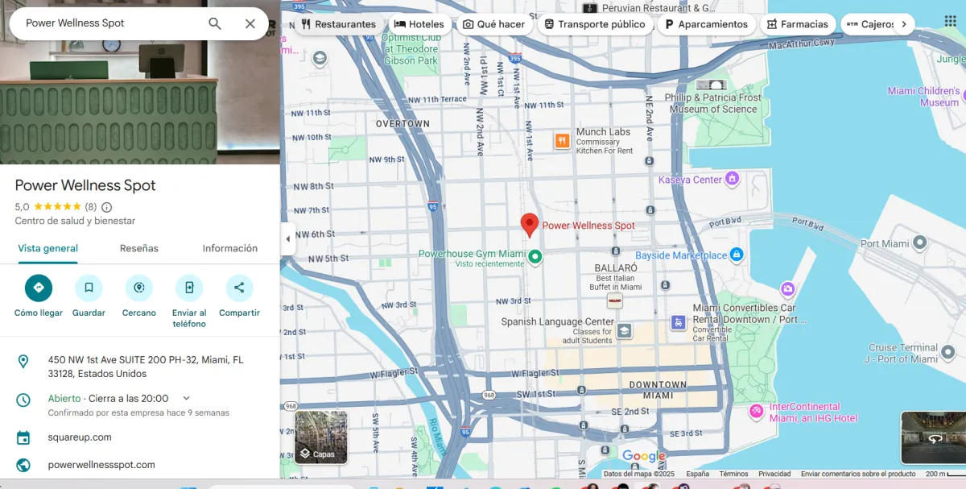
Task: Clear the search with the X icon
Action: 250,23
